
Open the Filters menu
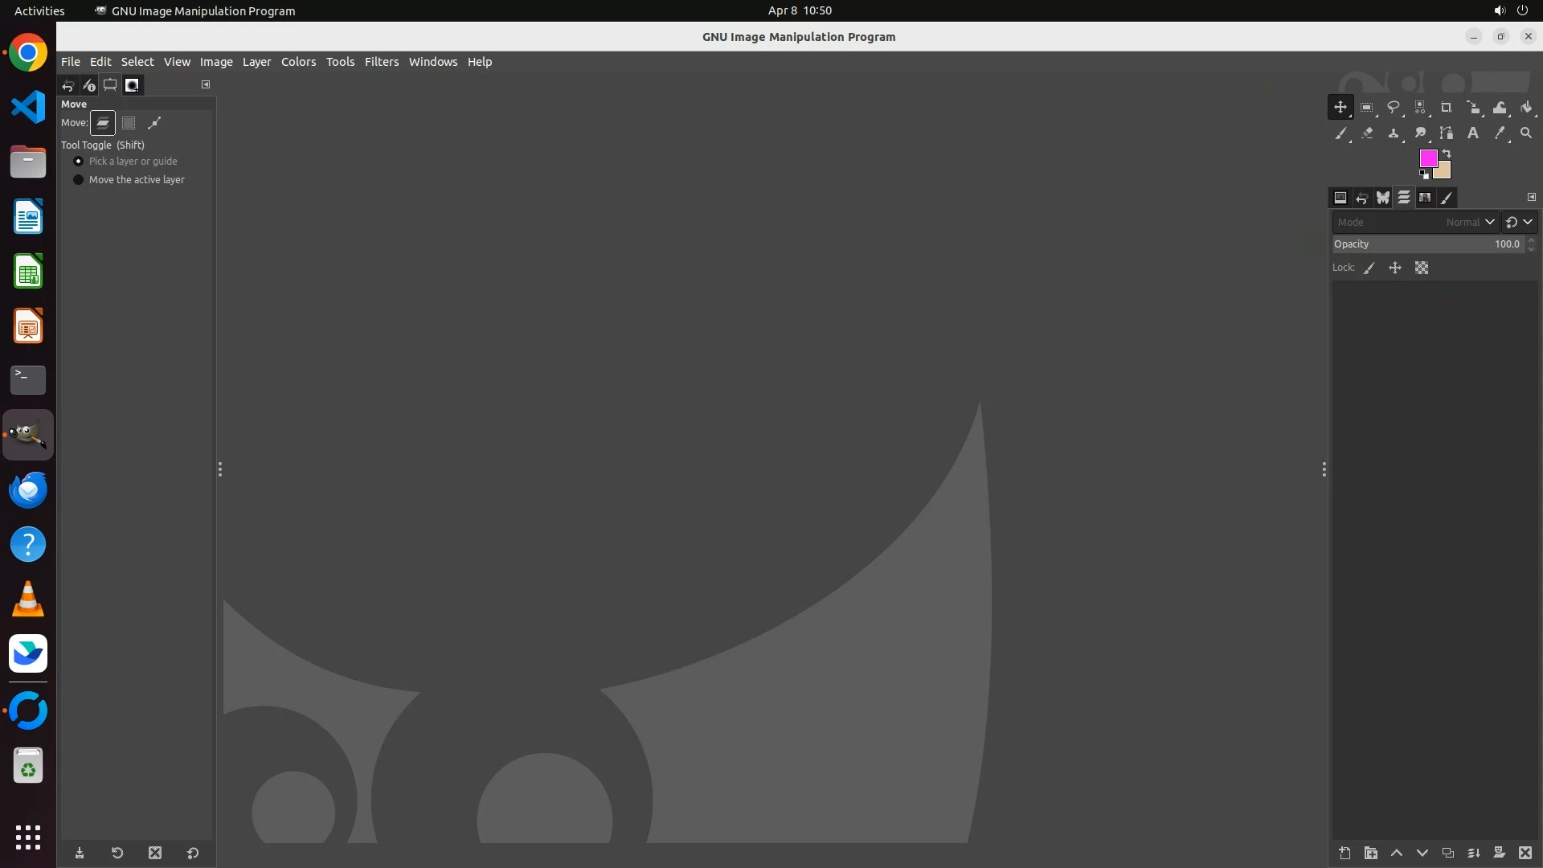(381, 62)
